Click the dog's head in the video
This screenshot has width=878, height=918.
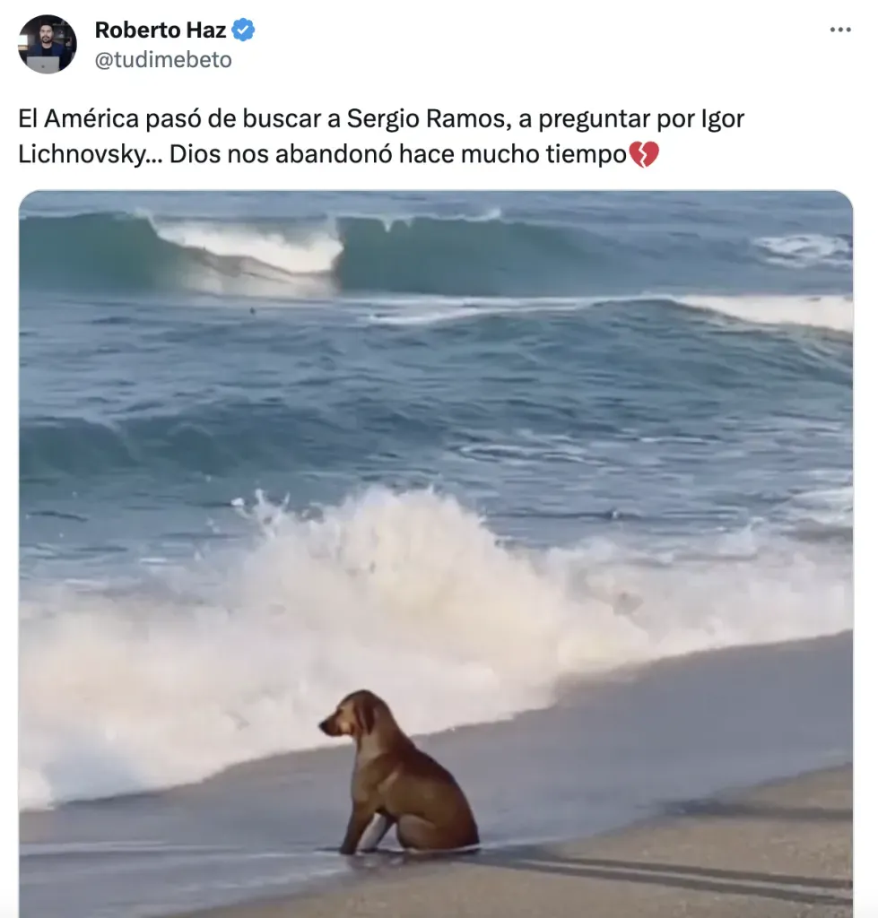350,716
